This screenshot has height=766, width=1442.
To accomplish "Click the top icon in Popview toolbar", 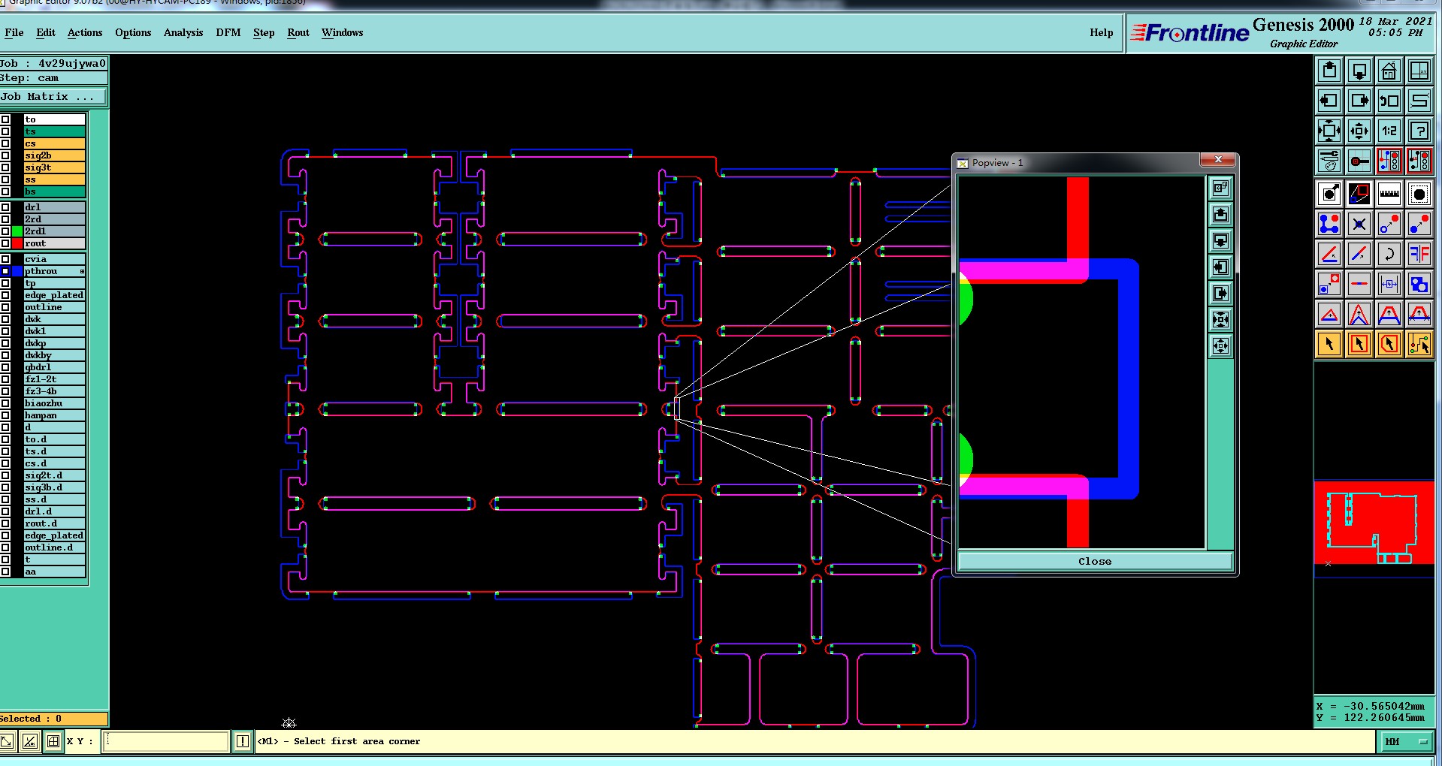I will [1221, 188].
